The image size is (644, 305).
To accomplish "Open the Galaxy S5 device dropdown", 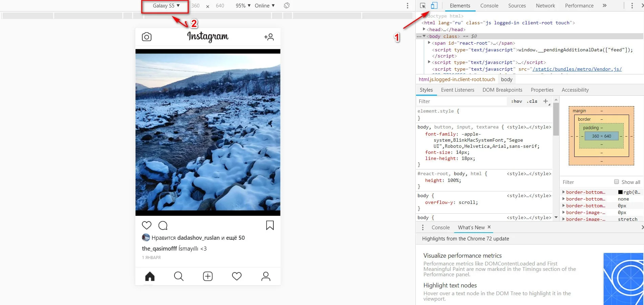I will 166,6.
